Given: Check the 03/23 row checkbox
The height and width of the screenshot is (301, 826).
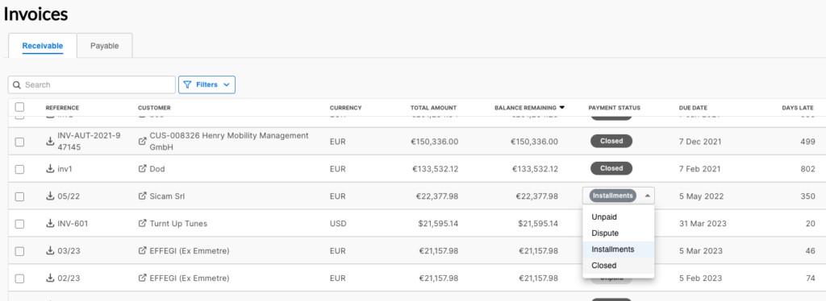Looking at the screenshot, I should click(19, 251).
